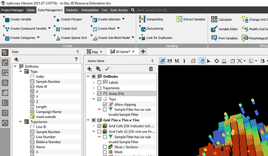The image size is (268, 156).
Task: Open Create Mesh dropdown arrow
Action: 118,28
